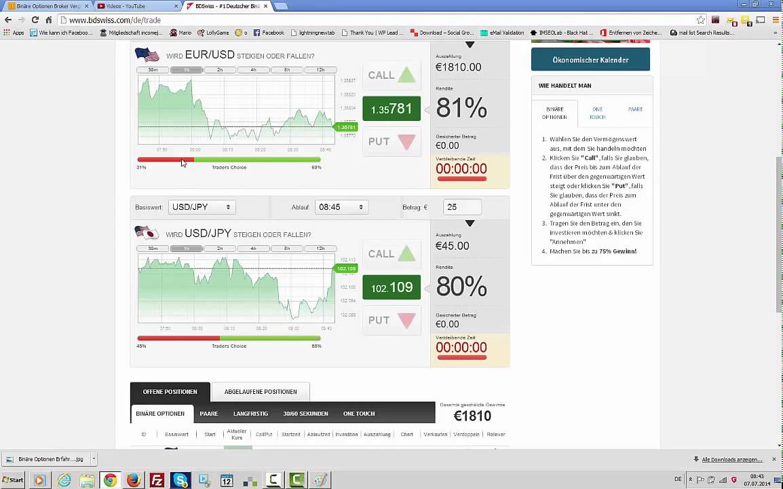Click the EUR/USD price 1.35781 button
783x489 pixels.
391,109
